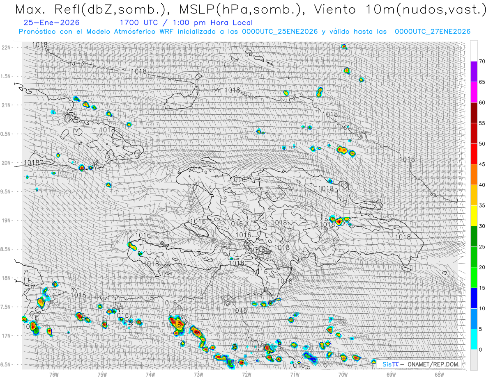Select the yellow 30–35 dBZ legend band
The width and height of the screenshot is (493, 380).
[x=474, y=216]
